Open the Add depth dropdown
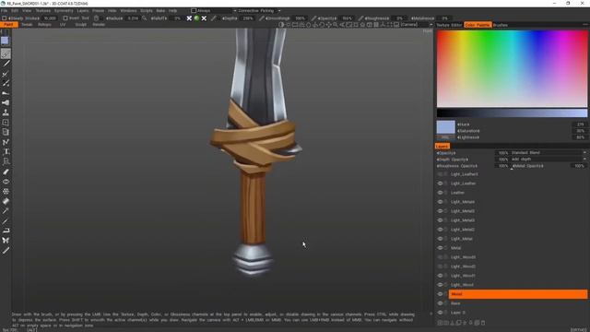590x332 pixels. click(549, 160)
